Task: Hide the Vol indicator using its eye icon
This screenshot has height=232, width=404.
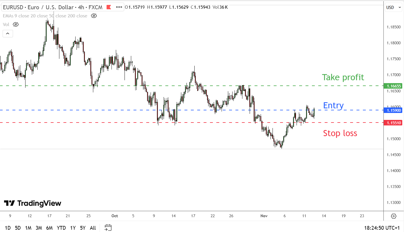Action: 16,24
